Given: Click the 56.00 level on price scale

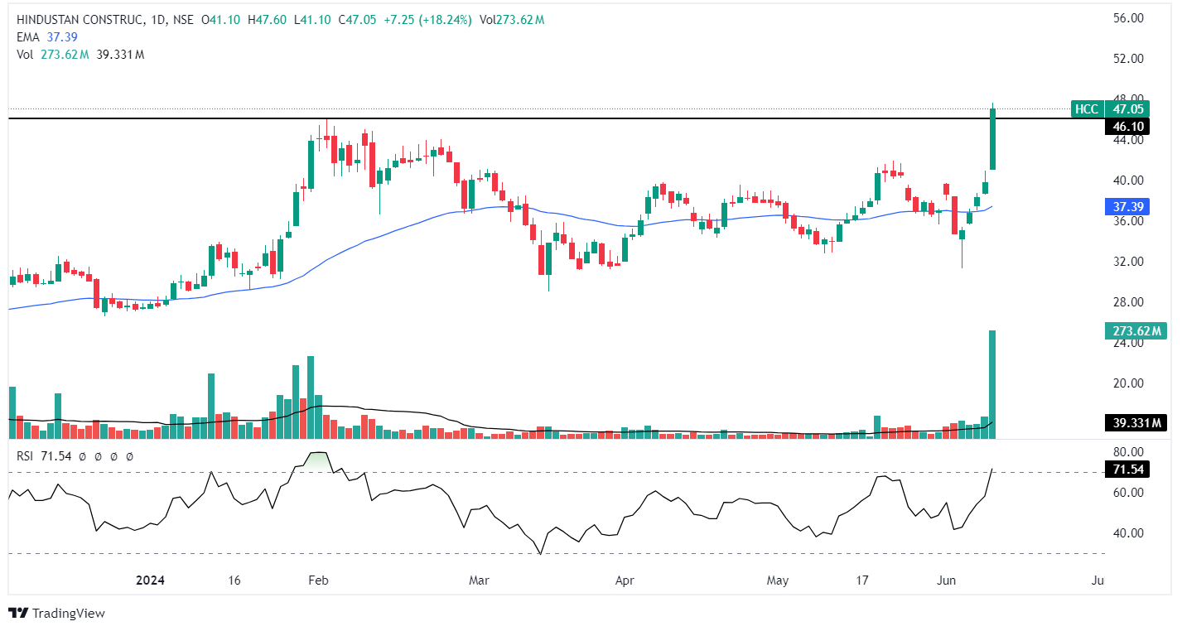Looking at the screenshot, I should 1126,18.
